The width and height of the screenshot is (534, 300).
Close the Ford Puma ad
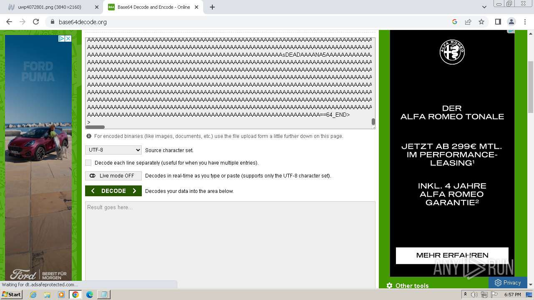[x=68, y=38]
